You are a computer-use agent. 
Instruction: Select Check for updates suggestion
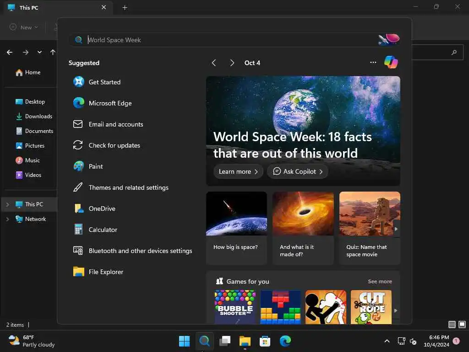106,145
